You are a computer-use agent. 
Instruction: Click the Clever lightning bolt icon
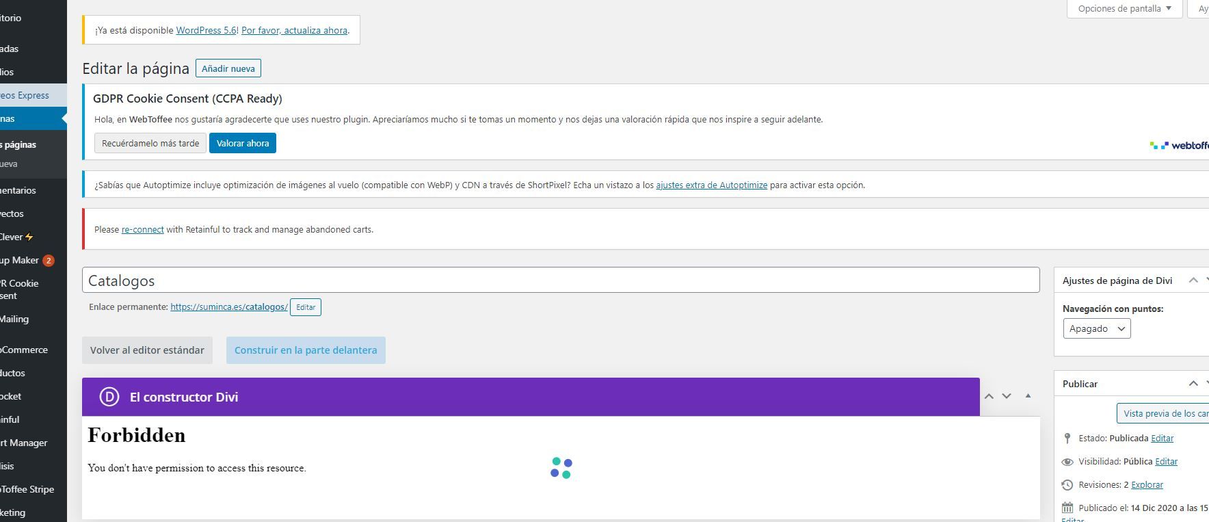[x=29, y=237]
